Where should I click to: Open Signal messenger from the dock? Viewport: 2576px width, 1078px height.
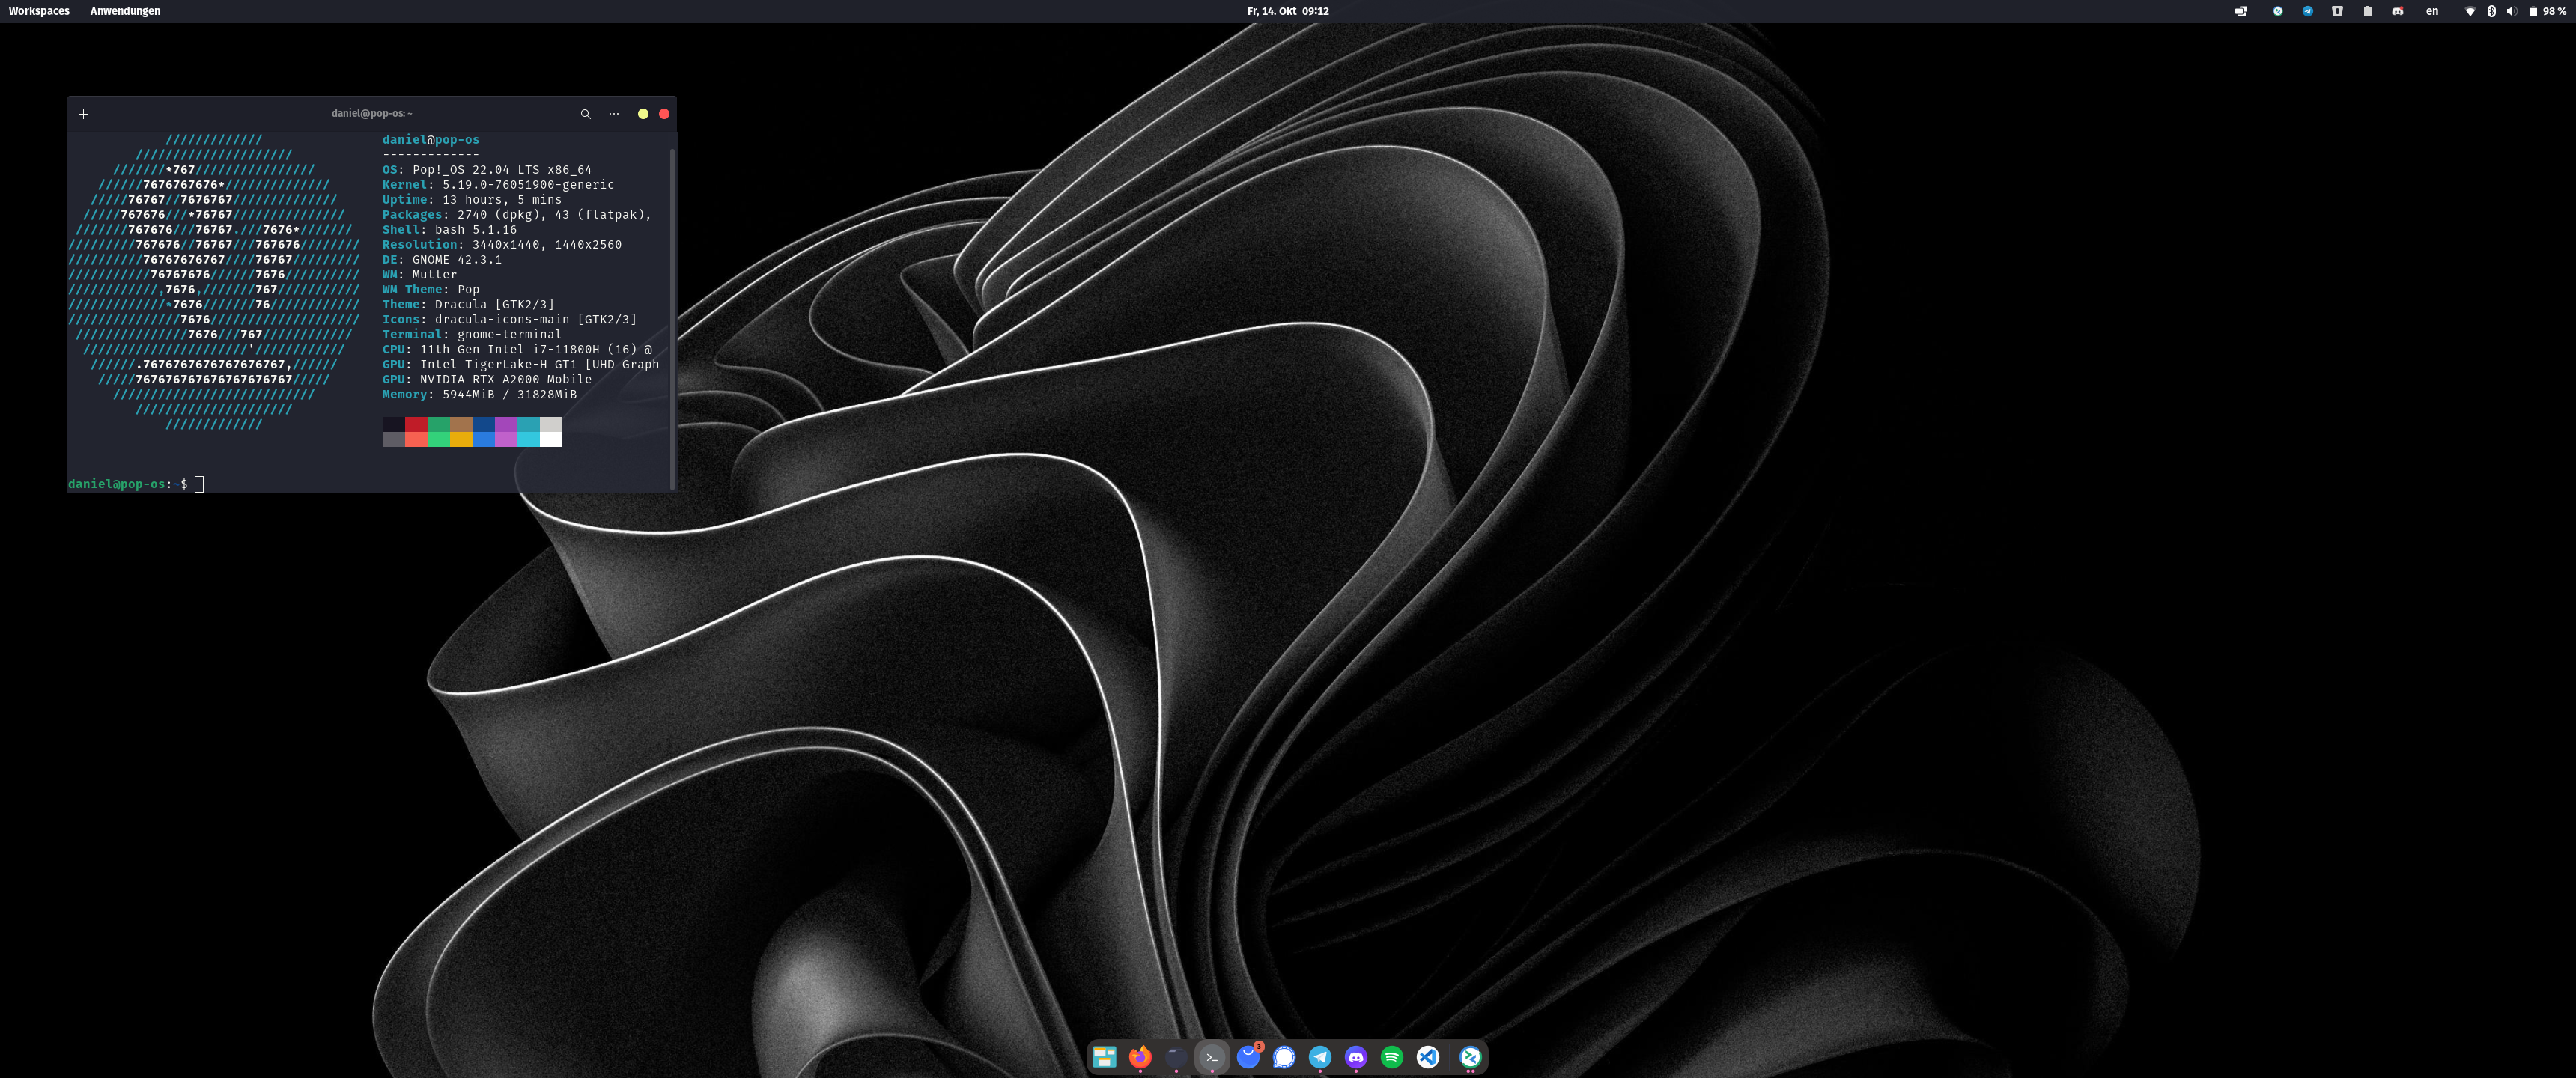[x=1284, y=1057]
